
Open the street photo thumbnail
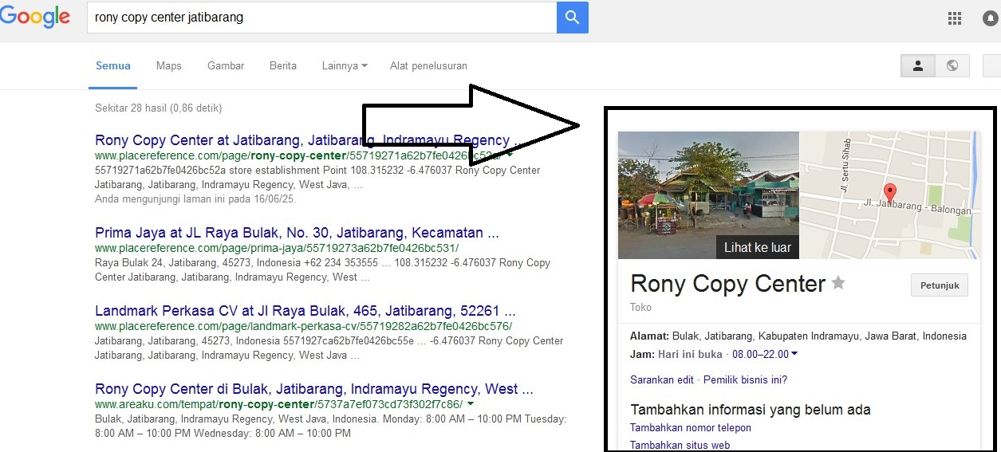(708, 195)
